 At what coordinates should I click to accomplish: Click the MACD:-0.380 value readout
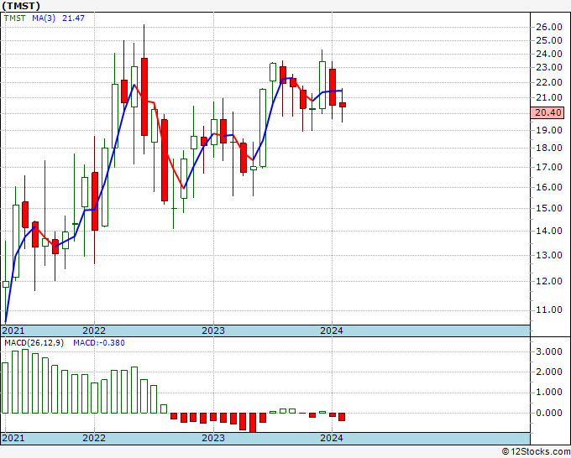pyautogui.click(x=99, y=343)
